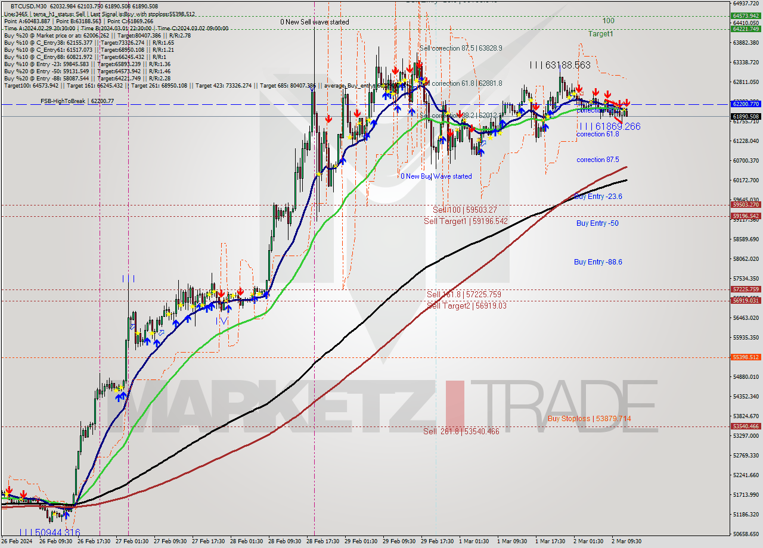Viewport: 763px width, 548px height.
Task: Click the red 59196.542 price tag
Action: (746, 216)
